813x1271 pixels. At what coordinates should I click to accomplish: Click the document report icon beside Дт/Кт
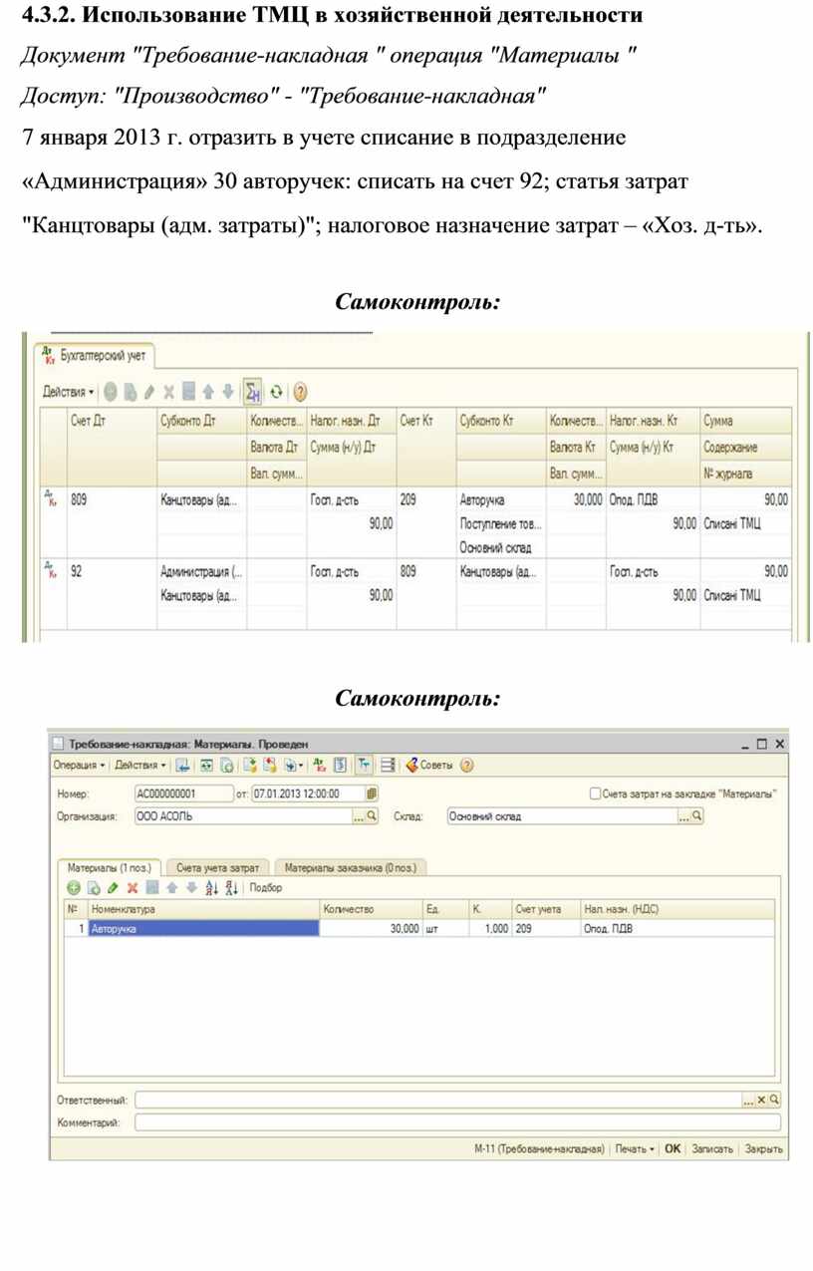[x=339, y=766]
